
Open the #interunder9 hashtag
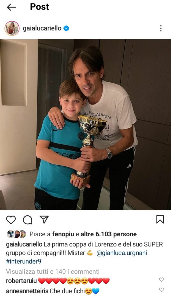tap(24, 261)
